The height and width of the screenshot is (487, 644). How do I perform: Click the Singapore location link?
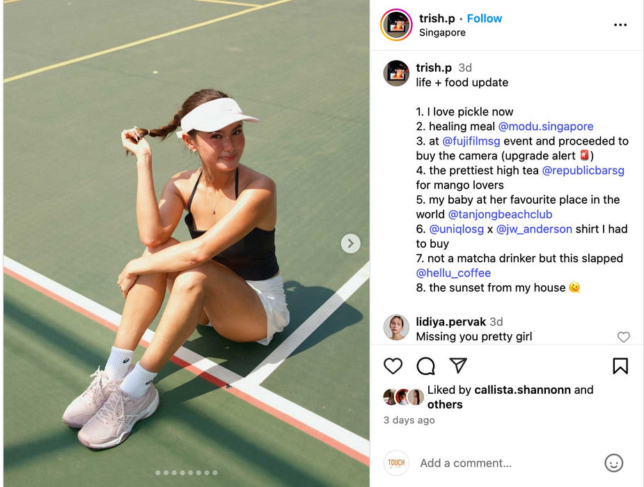coord(442,33)
